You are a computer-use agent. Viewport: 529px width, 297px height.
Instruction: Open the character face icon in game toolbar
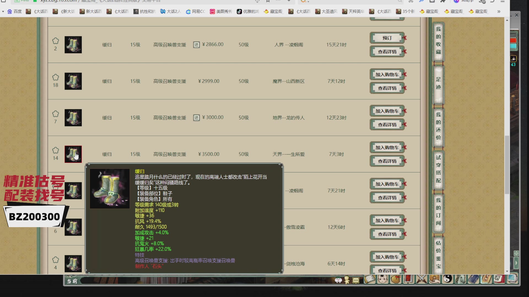click(382, 280)
